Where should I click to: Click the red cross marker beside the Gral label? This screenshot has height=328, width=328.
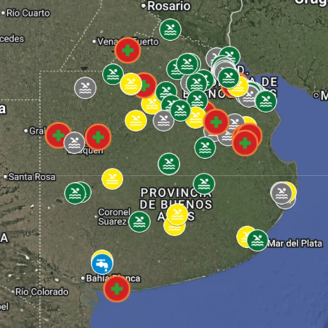point(58,136)
